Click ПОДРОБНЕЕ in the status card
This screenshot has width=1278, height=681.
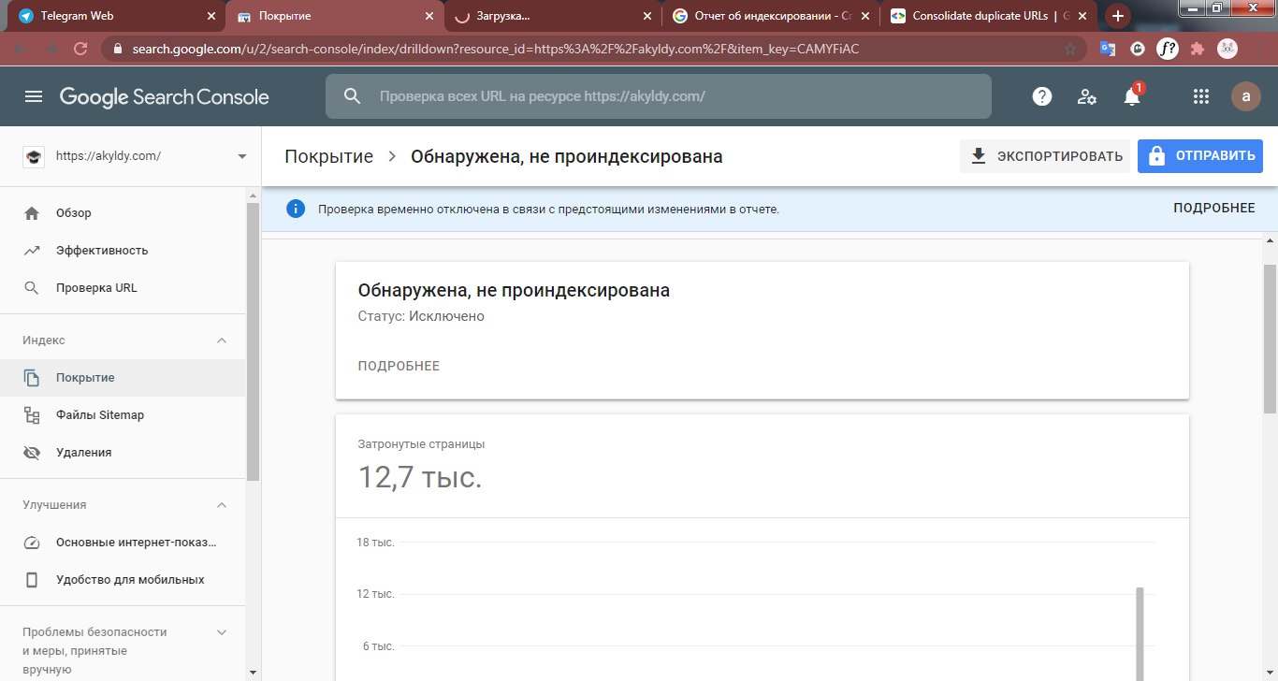tap(399, 366)
